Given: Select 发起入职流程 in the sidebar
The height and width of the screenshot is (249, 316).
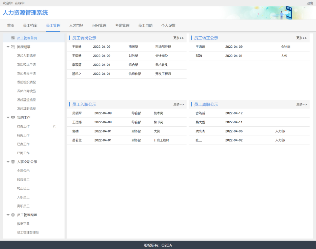Looking at the screenshot, I should (x=26, y=56).
